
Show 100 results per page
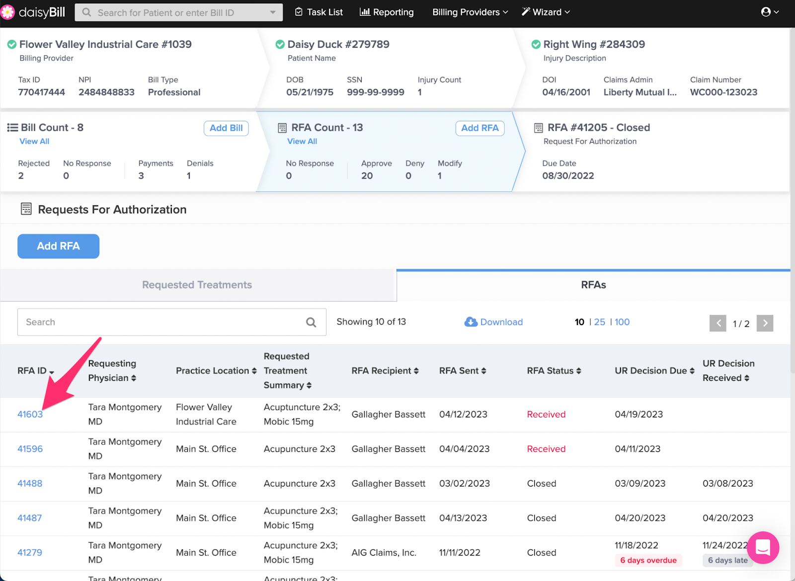point(622,322)
